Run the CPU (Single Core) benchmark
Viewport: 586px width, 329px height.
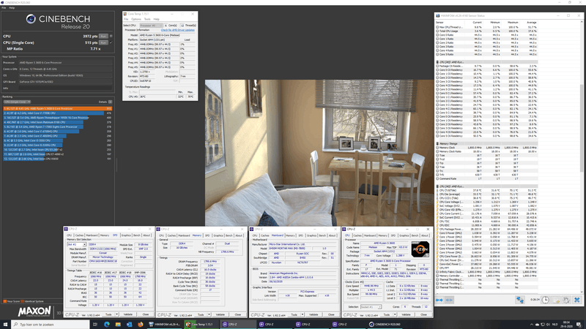tap(103, 42)
